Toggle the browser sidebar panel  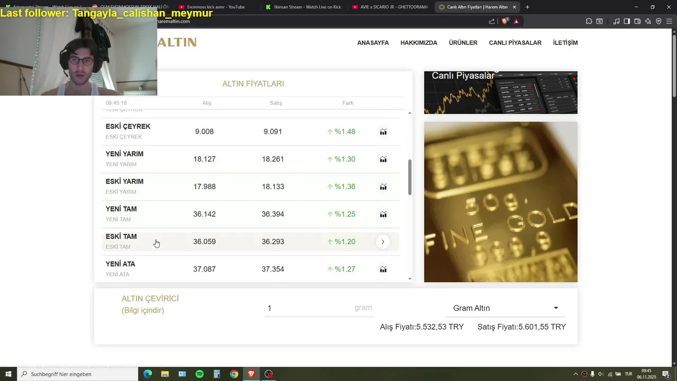[627, 21]
